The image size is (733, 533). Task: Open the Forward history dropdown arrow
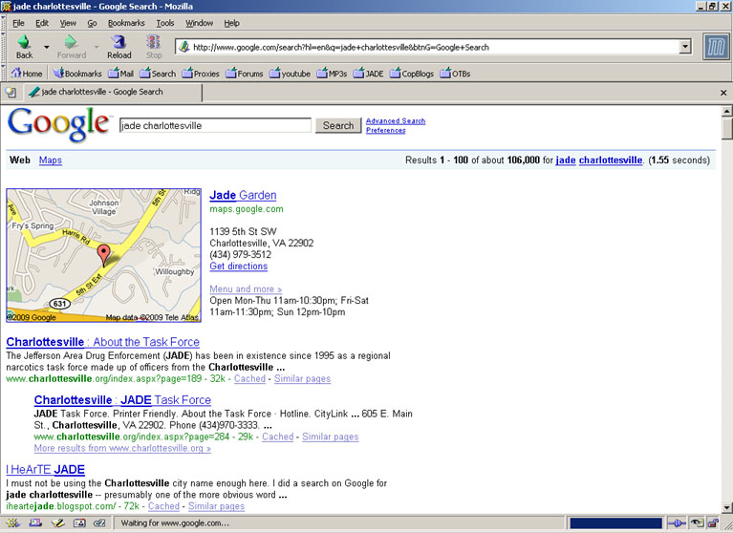coord(97,47)
